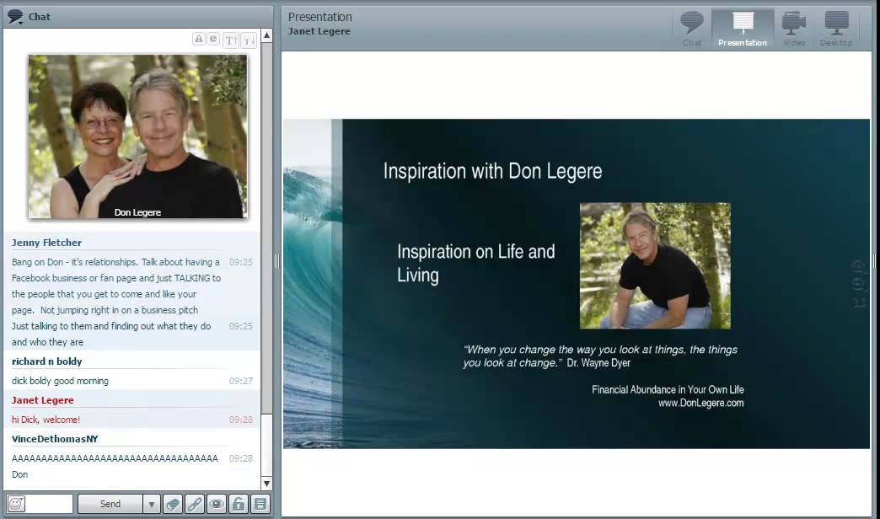Viewport: 880px width, 519px height.
Task: Click VinceDethomasNY's name in chat
Action: [55, 439]
